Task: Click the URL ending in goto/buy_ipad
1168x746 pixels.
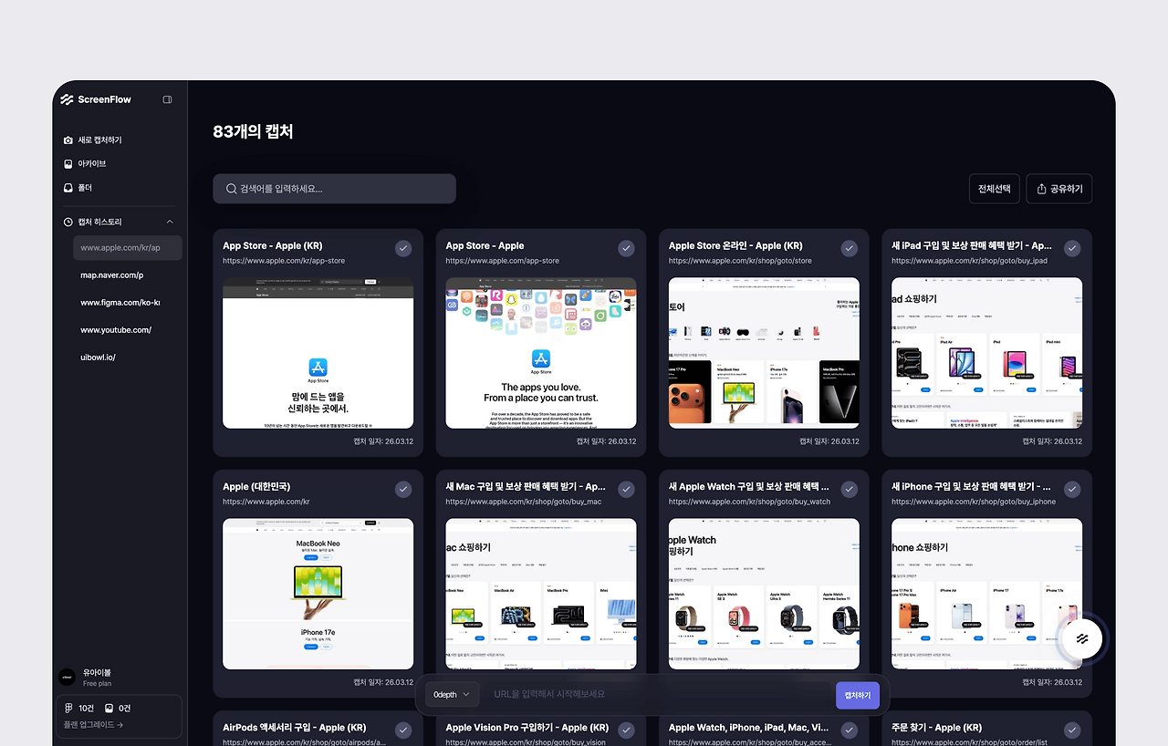Action: pos(969,261)
